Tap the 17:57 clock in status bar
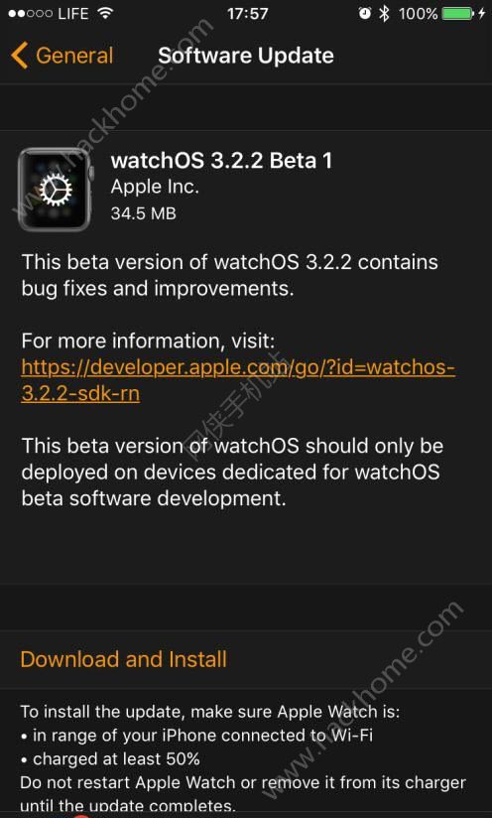The height and width of the screenshot is (818, 492). 246,14
